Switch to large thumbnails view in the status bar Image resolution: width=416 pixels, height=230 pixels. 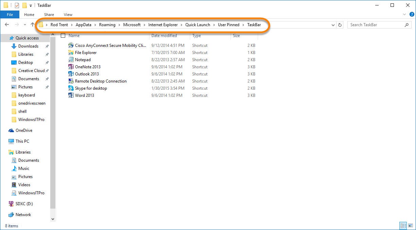(x=410, y=226)
